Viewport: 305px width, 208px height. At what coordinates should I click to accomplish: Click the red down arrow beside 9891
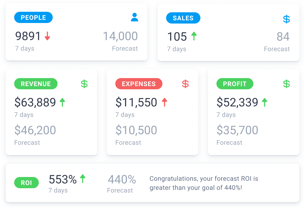(x=47, y=36)
